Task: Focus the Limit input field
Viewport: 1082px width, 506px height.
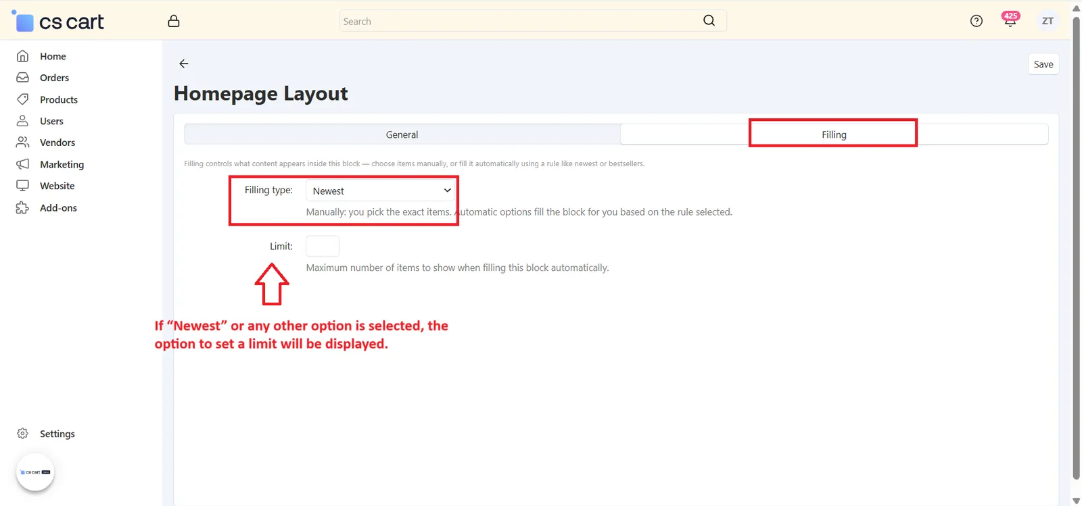Action: [x=323, y=246]
